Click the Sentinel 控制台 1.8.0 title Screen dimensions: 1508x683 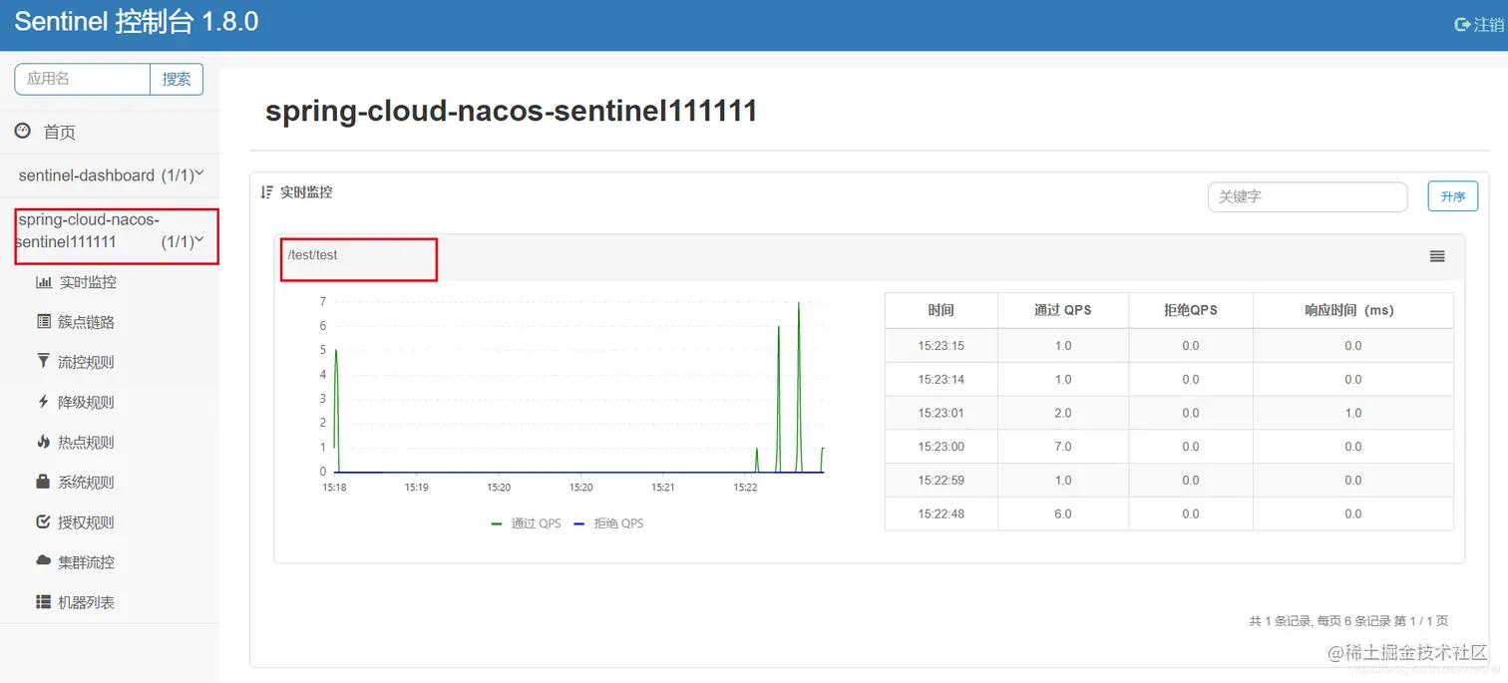click(137, 22)
